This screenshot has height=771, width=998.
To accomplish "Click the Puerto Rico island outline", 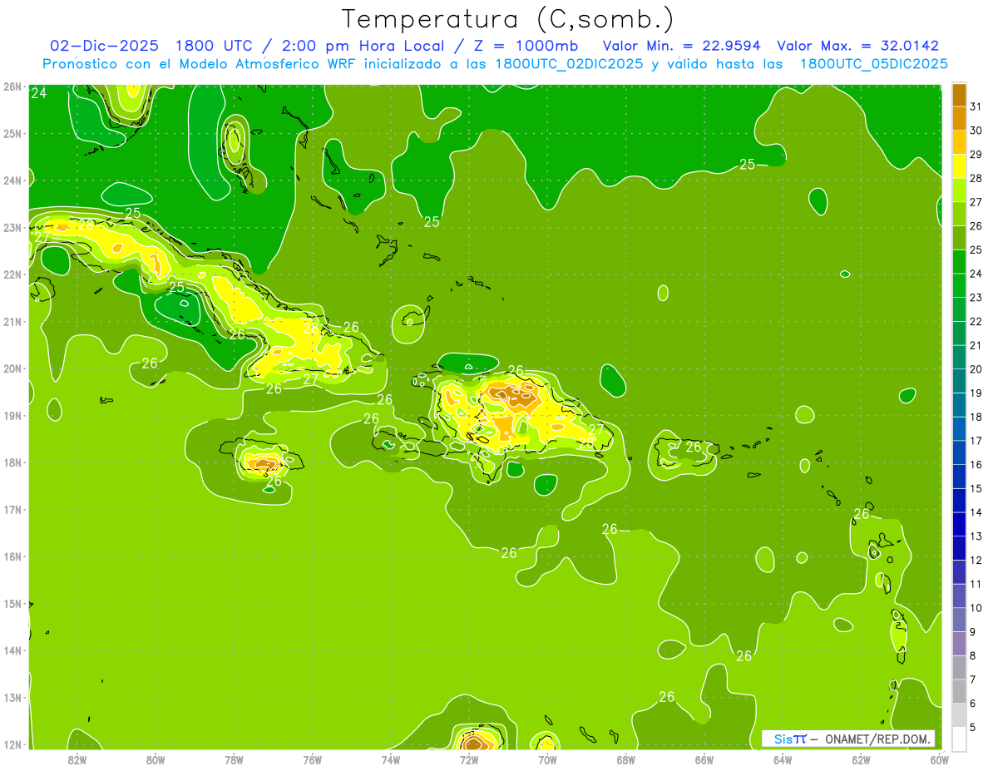I will click(x=686, y=453).
